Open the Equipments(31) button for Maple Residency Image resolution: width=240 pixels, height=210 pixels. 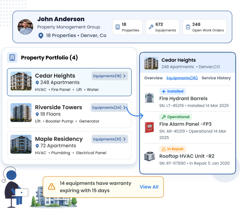[x=110, y=139]
